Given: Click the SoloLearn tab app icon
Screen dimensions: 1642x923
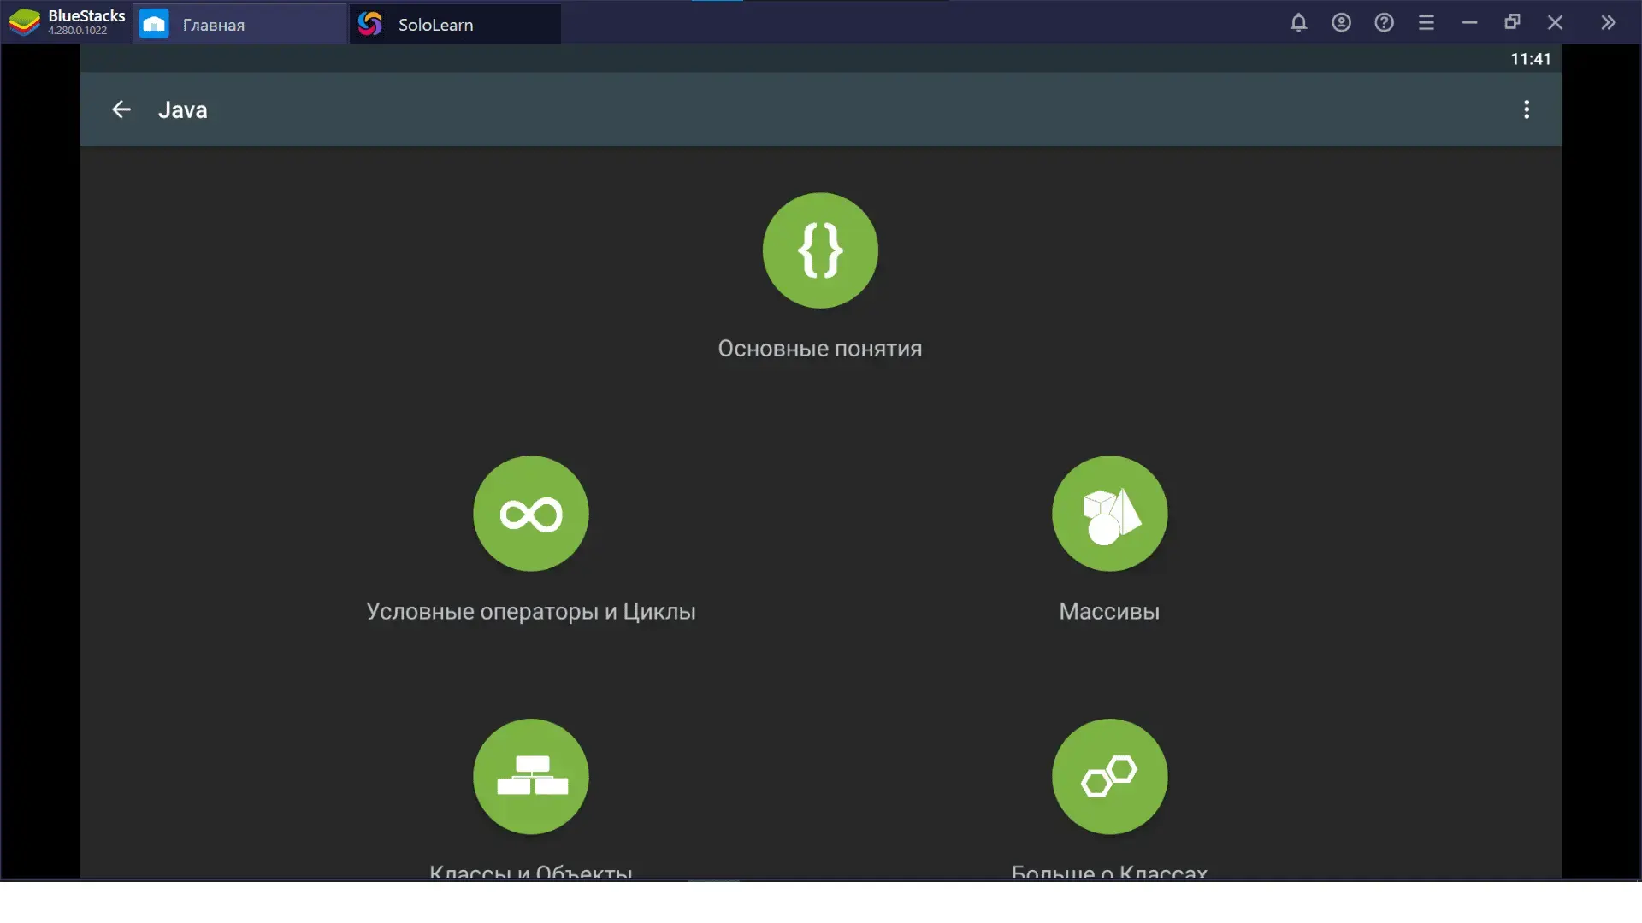Looking at the screenshot, I should pyautogui.click(x=370, y=24).
